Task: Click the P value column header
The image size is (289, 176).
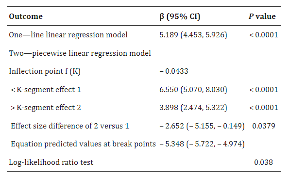Action: point(262,16)
